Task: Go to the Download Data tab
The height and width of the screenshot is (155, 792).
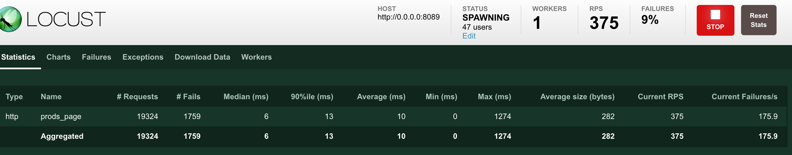Action: tap(202, 57)
